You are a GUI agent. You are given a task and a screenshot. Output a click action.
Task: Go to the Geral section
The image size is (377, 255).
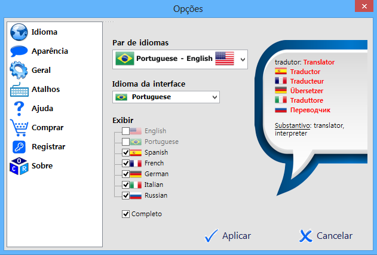click(41, 70)
